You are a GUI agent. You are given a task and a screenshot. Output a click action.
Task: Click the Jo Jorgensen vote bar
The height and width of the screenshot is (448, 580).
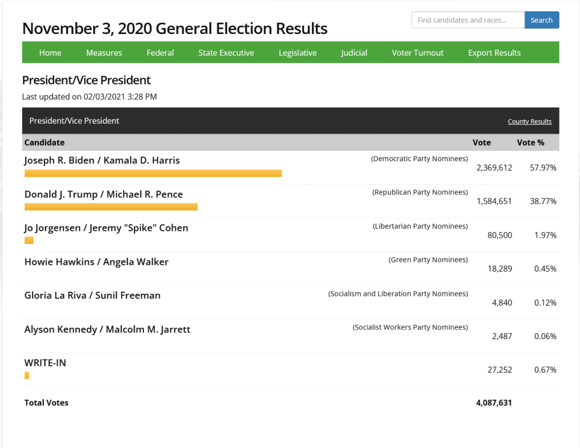point(29,240)
